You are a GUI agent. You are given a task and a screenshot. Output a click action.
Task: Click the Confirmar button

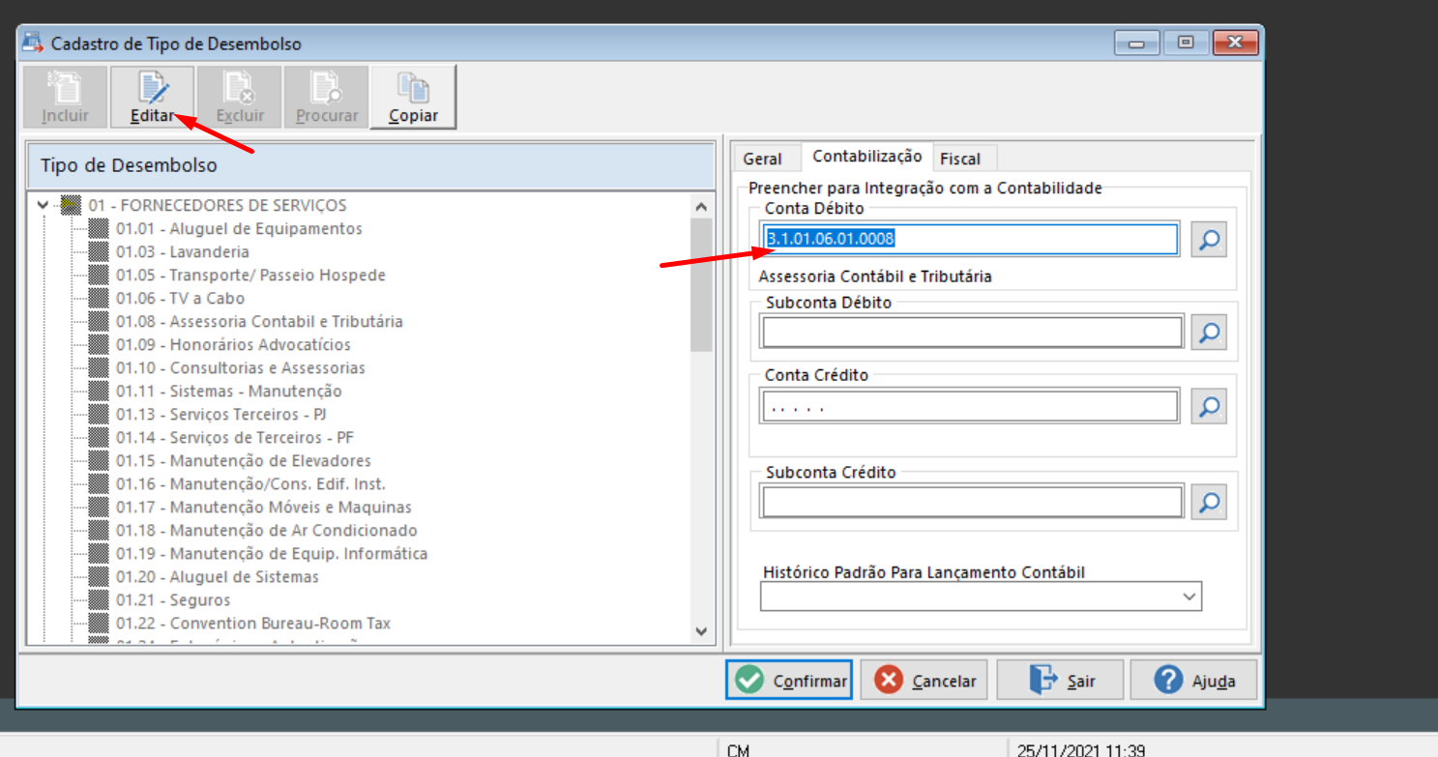789,680
